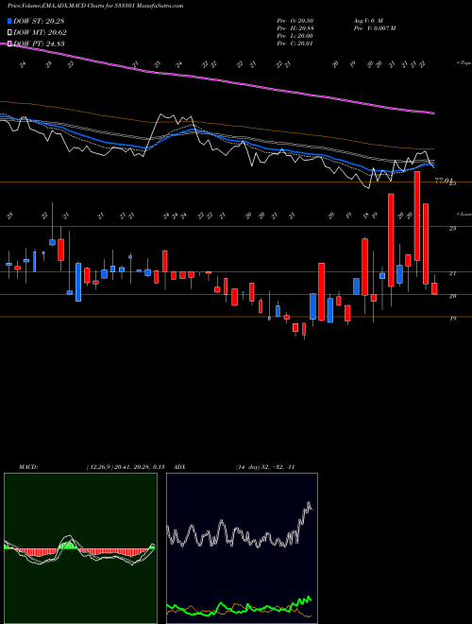Click the 23 price axis label
Viewport: 472px width, 624px height.
pyautogui.click(x=452, y=229)
